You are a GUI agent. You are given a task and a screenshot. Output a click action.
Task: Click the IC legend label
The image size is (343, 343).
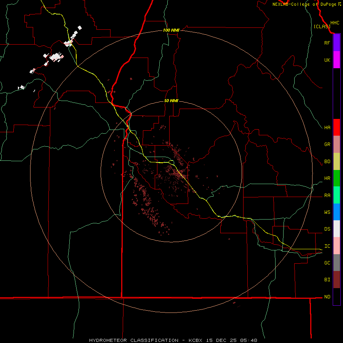pyautogui.click(x=327, y=246)
